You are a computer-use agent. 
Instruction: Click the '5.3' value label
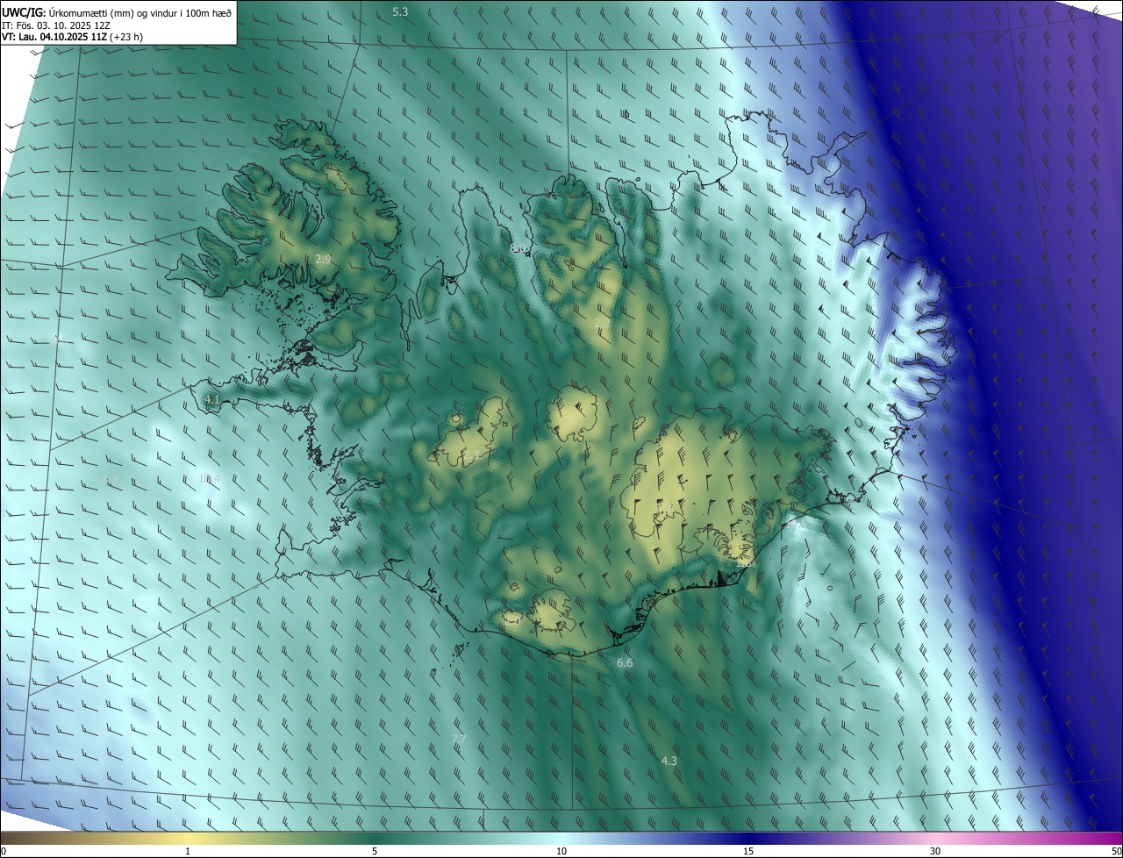tap(400, 12)
